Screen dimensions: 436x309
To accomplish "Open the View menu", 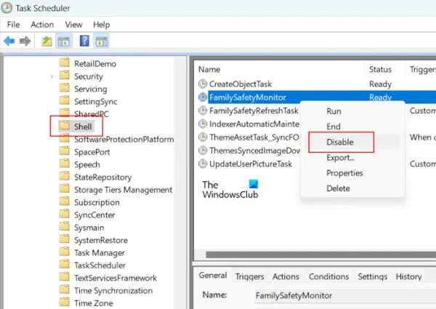I will click(x=73, y=25).
